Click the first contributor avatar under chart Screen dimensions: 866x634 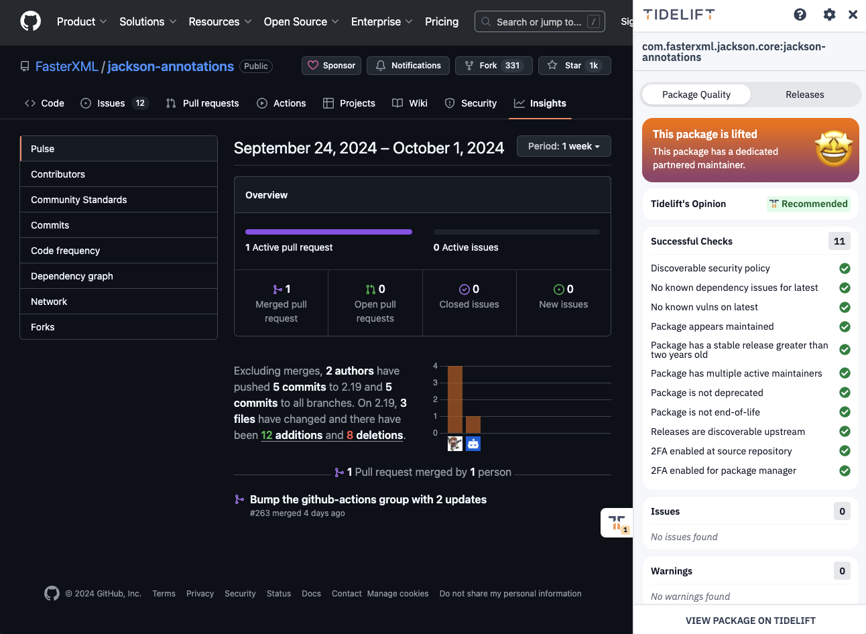455,443
